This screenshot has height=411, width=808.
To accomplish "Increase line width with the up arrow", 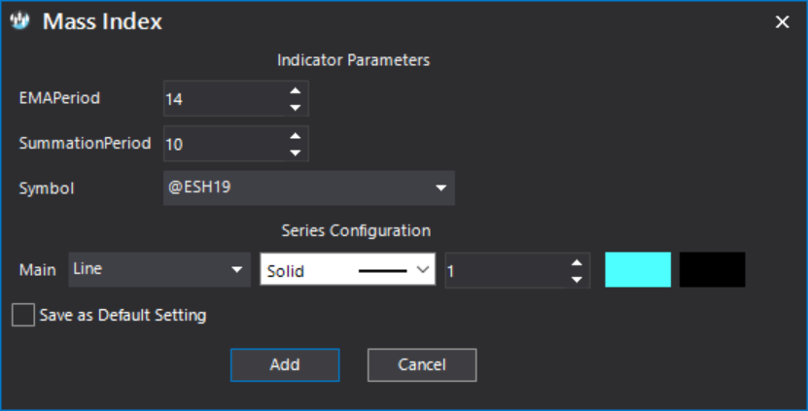I will 577,262.
